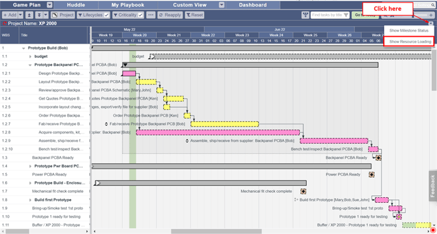Expand the Build first Prototype group
Image resolution: width=437 pixels, height=234 pixels.
tap(30, 200)
